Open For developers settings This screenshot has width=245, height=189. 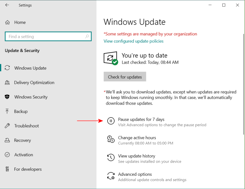pyautogui.click(x=28, y=169)
